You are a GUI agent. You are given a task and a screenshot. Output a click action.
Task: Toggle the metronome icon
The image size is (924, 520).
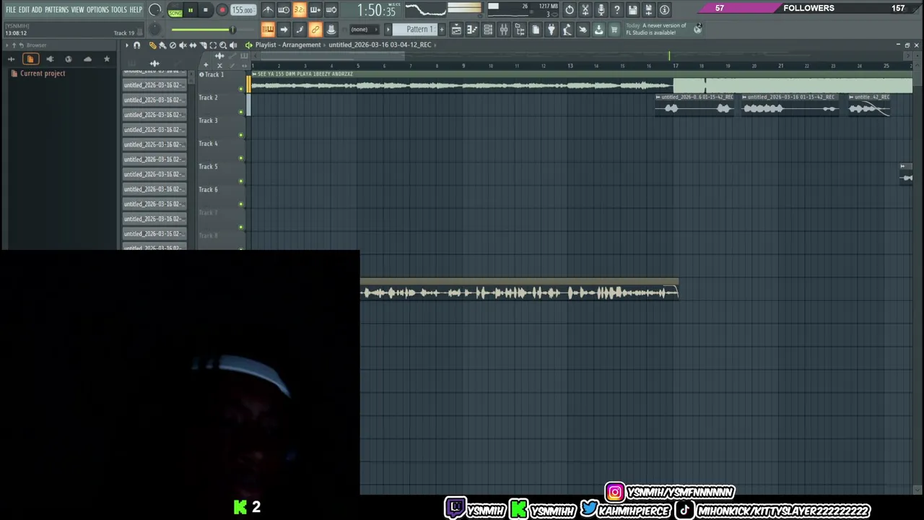coord(268,10)
